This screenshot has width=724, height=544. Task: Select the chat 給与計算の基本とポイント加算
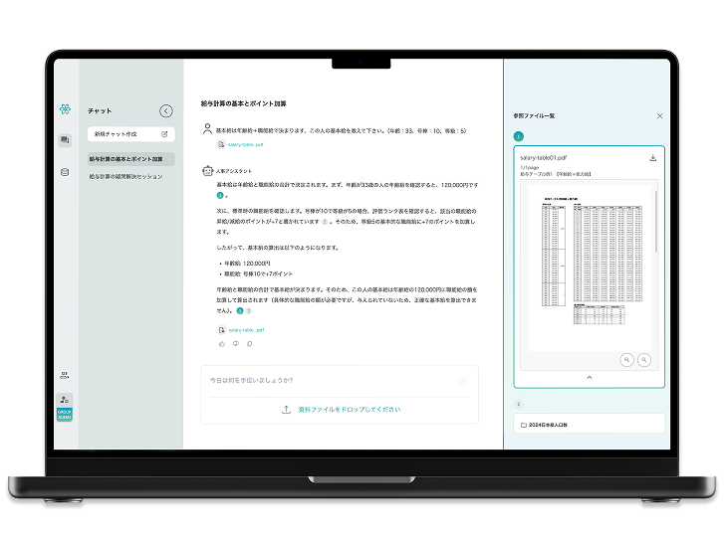pos(131,159)
